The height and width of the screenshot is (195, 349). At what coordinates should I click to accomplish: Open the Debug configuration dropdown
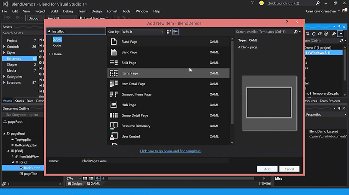[x=36, y=18]
